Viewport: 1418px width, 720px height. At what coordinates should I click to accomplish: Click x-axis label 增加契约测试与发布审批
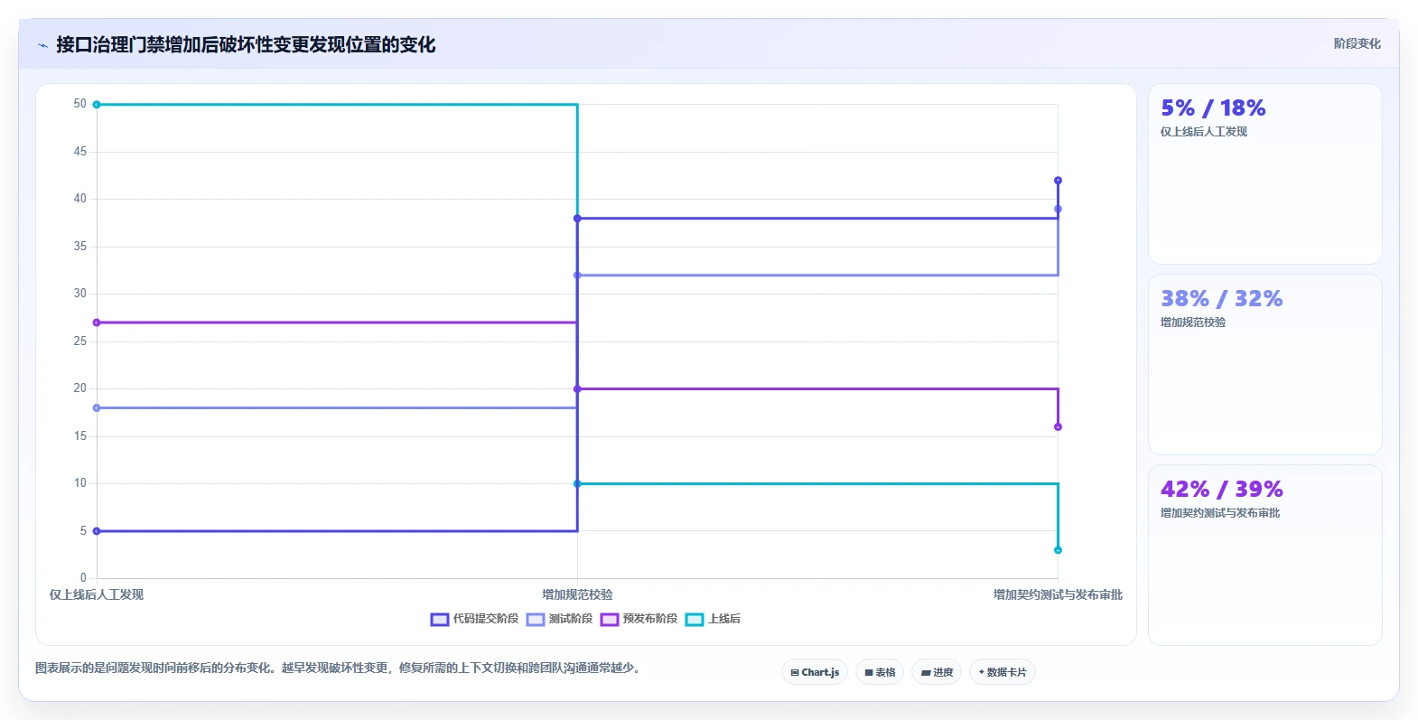click(x=1058, y=594)
